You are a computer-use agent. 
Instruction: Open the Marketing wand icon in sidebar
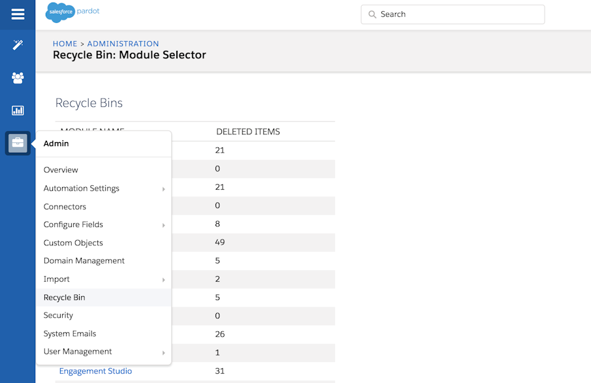tap(18, 45)
